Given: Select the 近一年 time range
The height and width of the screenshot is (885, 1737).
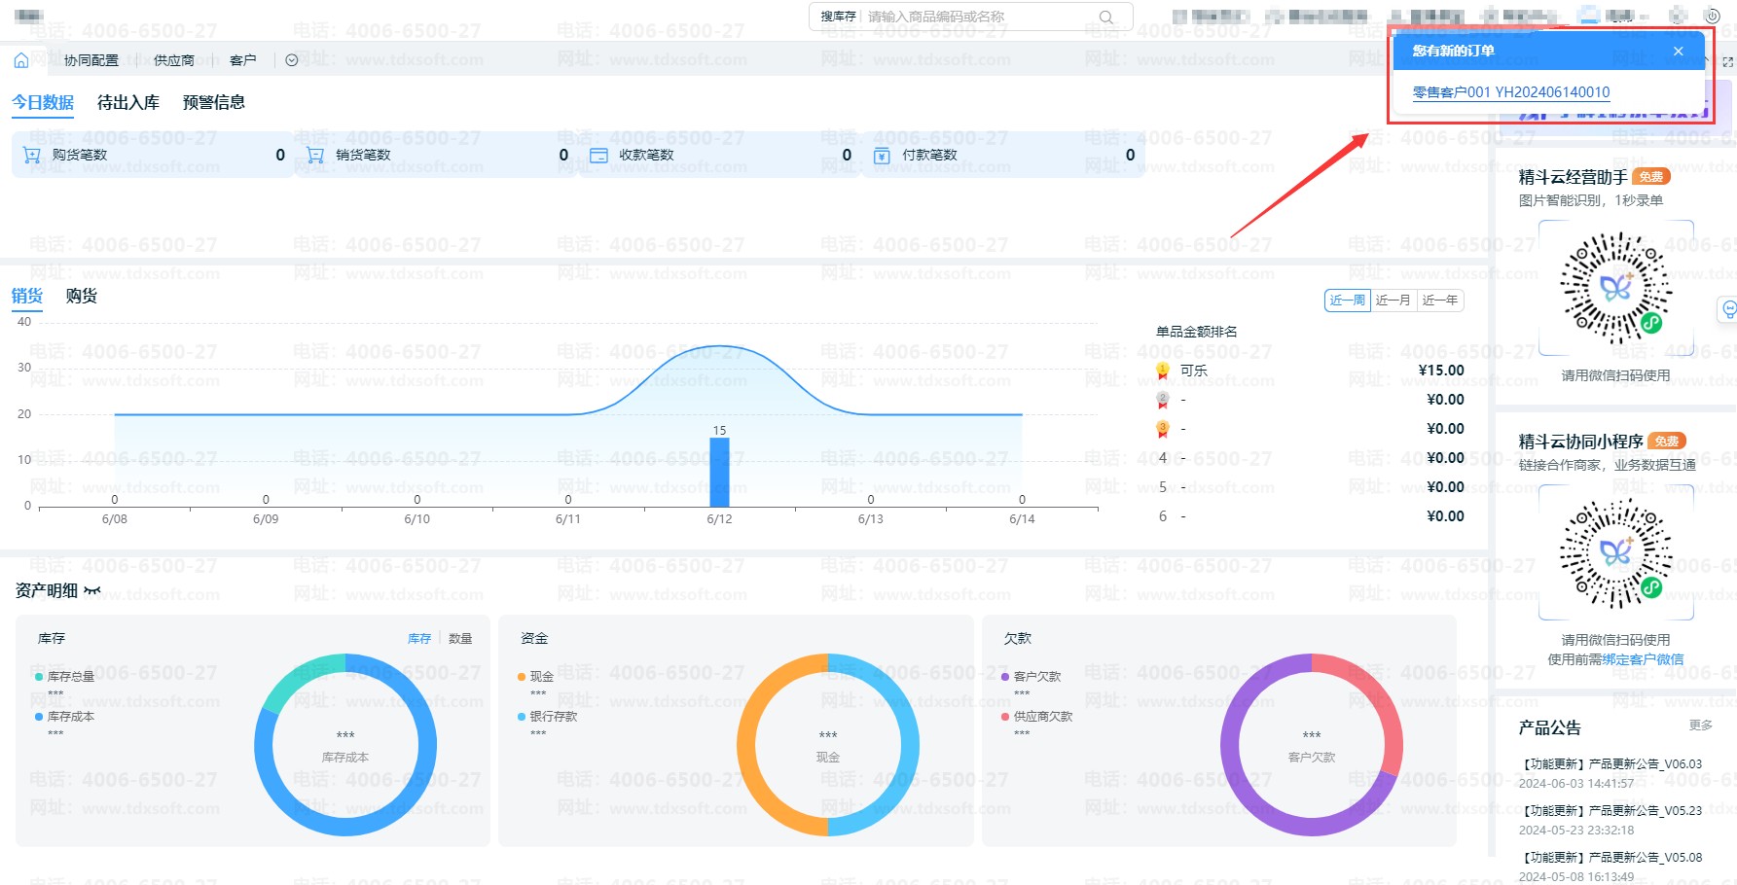Looking at the screenshot, I should 1439,301.
